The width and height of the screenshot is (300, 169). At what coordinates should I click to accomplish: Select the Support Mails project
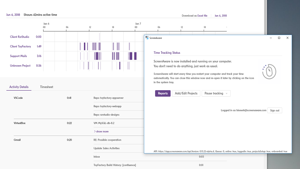(18, 56)
